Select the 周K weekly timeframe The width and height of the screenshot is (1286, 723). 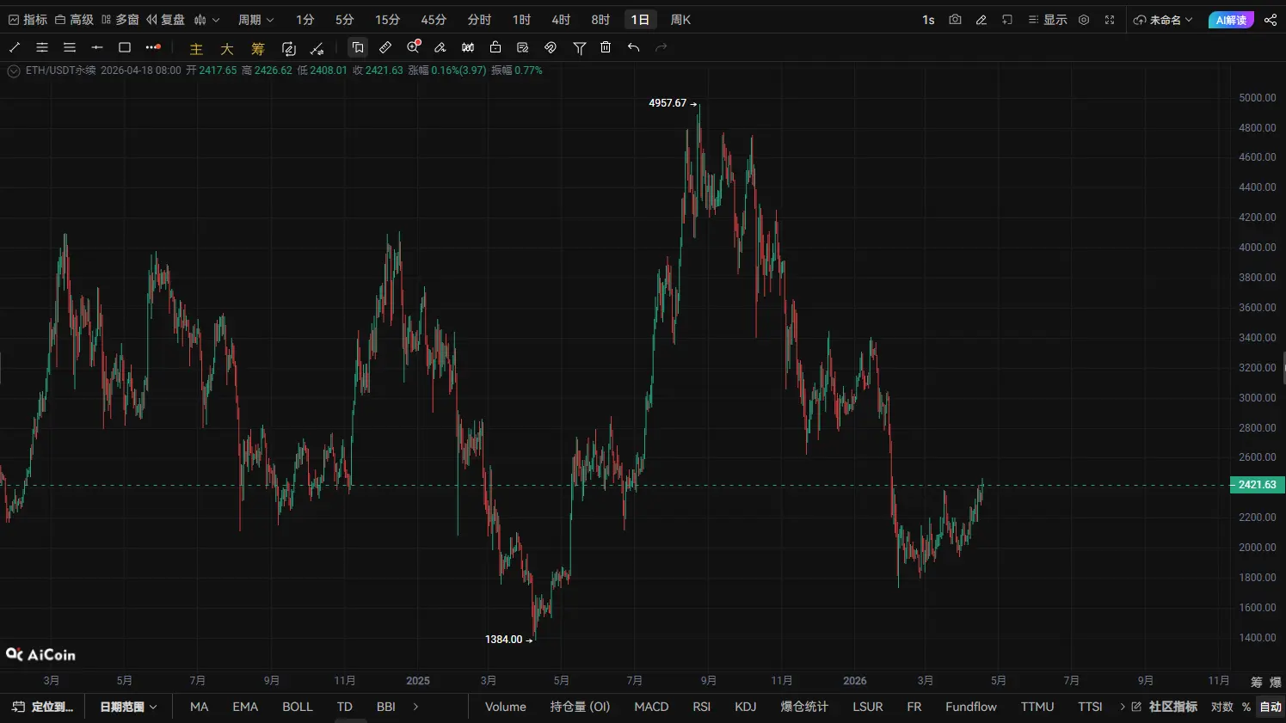[680, 20]
